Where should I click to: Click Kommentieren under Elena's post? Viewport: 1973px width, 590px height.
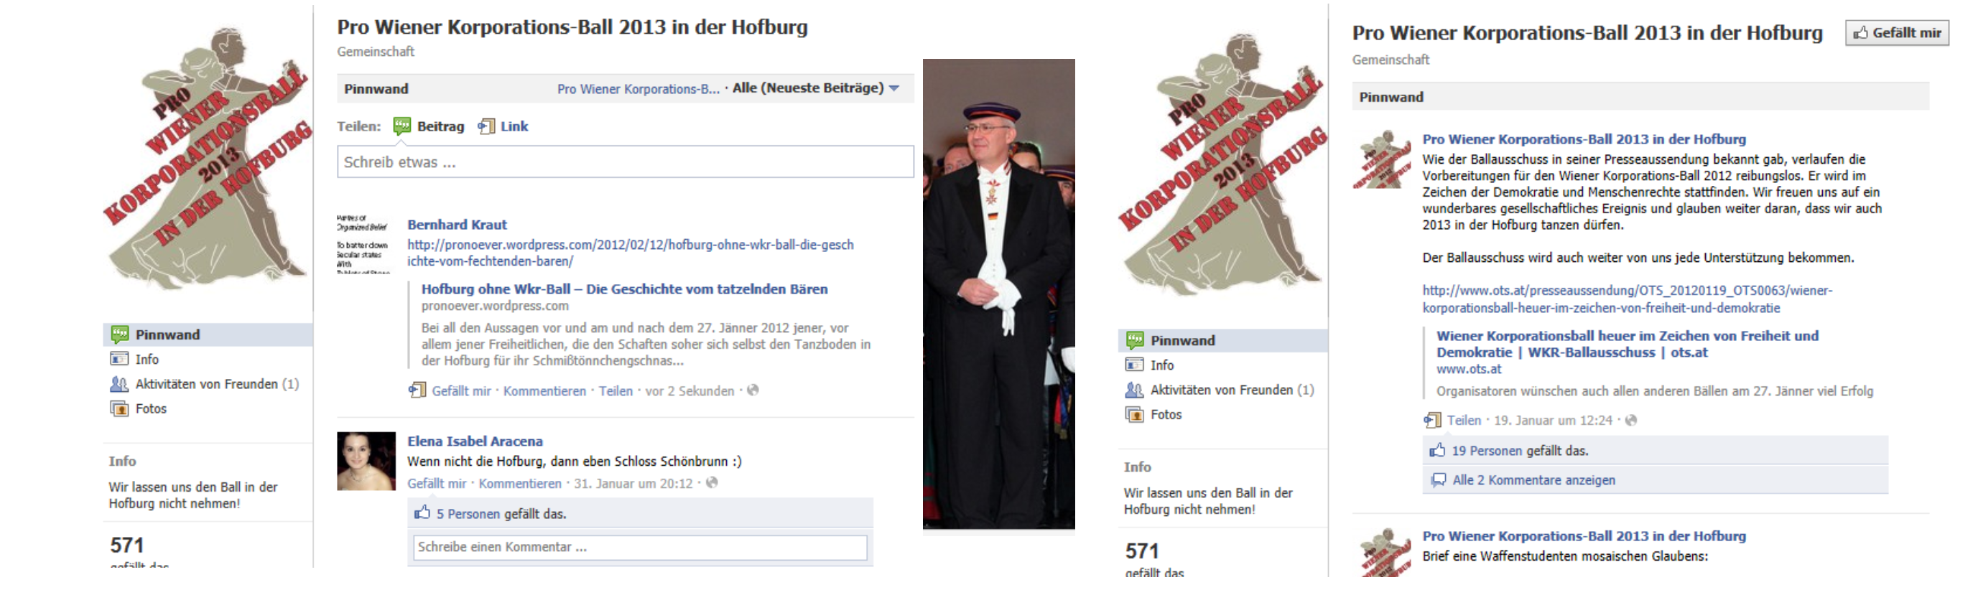coord(520,484)
